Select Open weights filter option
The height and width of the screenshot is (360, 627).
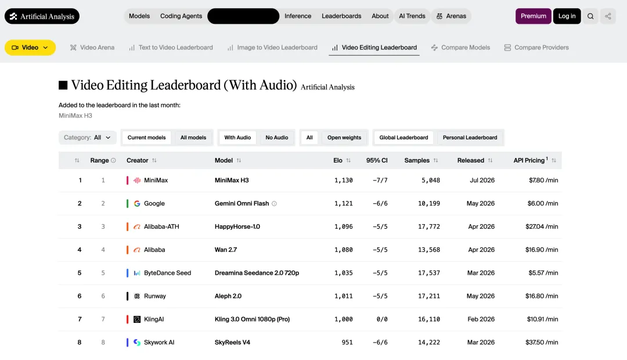344,138
